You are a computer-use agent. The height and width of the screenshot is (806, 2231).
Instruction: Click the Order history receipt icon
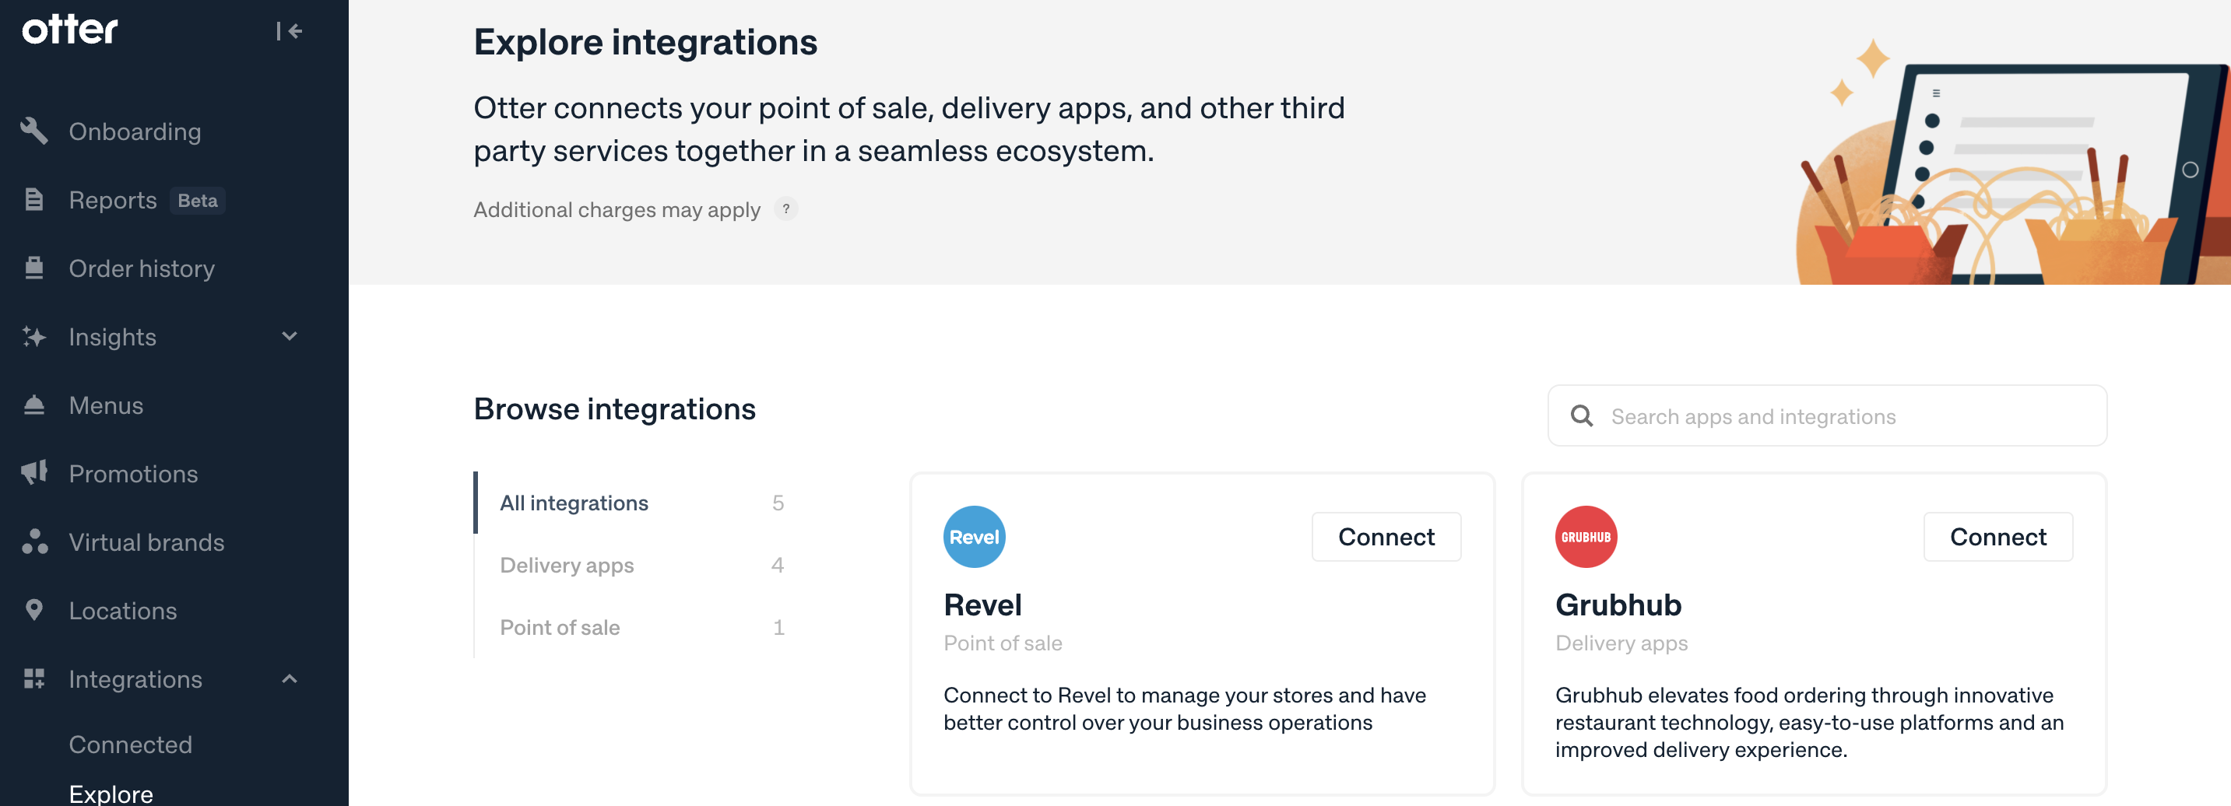tap(33, 268)
